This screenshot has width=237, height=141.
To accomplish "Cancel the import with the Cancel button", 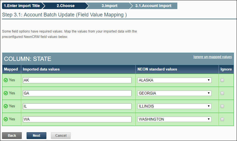I will pos(61,136).
